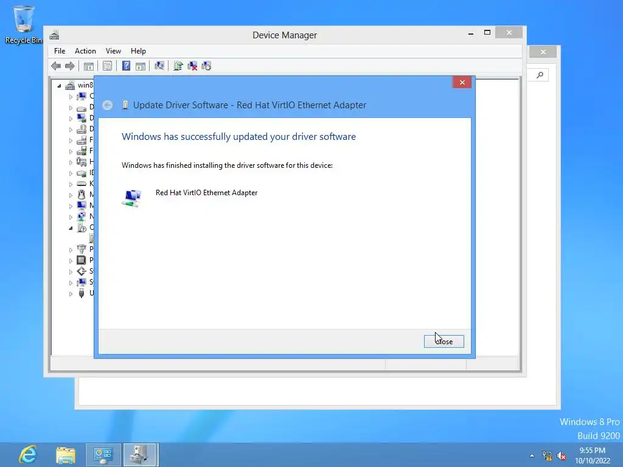Image resolution: width=623 pixels, height=467 pixels.
Task: Select the Floppy disk drives category icon
Action: (82, 140)
